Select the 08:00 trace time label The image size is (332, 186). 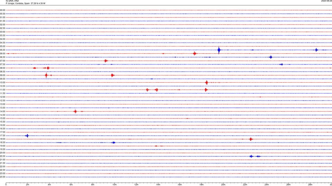(2, 68)
